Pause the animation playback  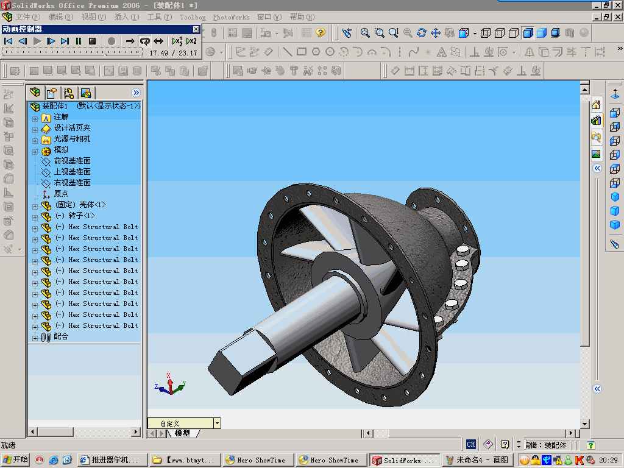pyautogui.click(x=79, y=41)
